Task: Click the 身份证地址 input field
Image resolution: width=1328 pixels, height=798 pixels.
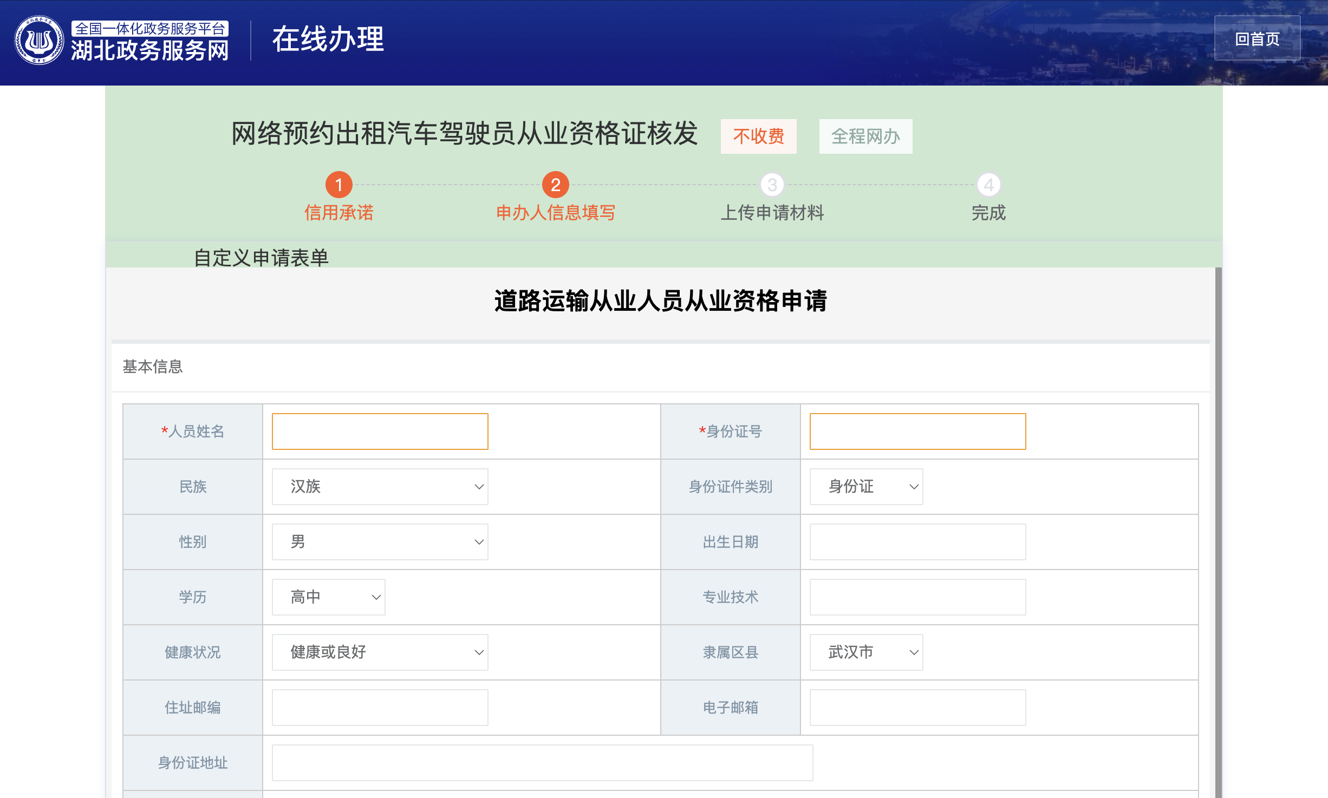Action: tap(542, 762)
